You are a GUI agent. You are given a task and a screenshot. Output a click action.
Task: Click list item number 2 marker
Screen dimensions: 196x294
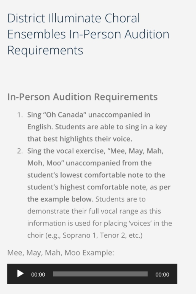point(20,151)
